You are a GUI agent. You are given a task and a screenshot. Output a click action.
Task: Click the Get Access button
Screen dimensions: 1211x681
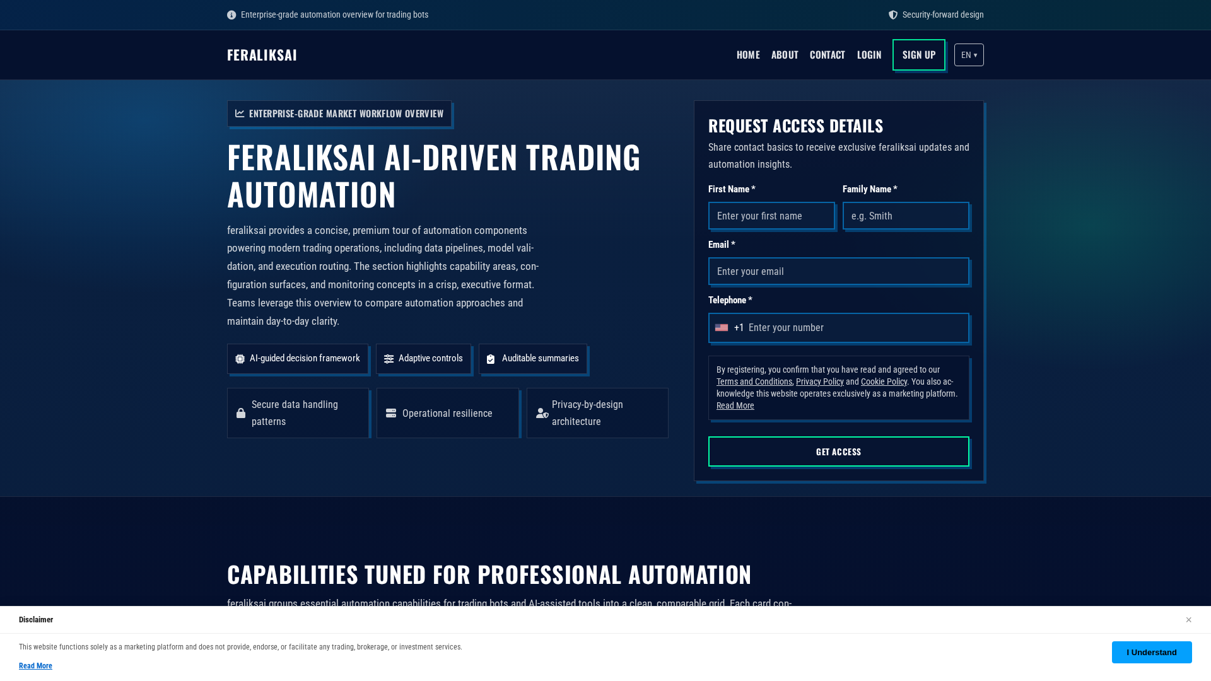point(838,451)
